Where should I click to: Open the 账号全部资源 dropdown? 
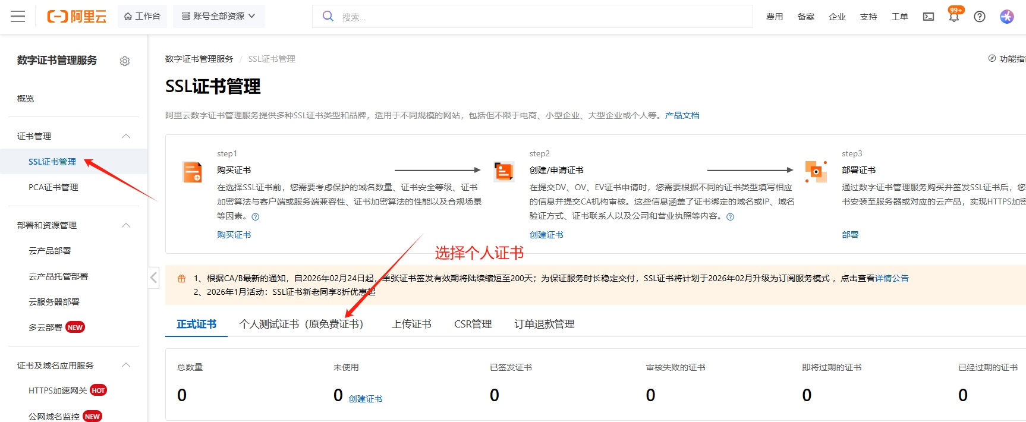coord(219,16)
